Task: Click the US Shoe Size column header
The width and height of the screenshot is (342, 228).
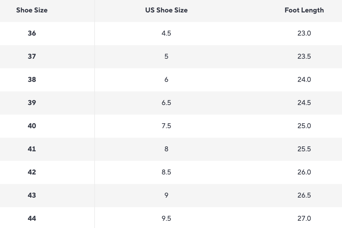Action: point(166,10)
